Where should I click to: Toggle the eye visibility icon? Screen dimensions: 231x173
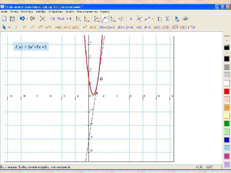(x=185, y=19)
